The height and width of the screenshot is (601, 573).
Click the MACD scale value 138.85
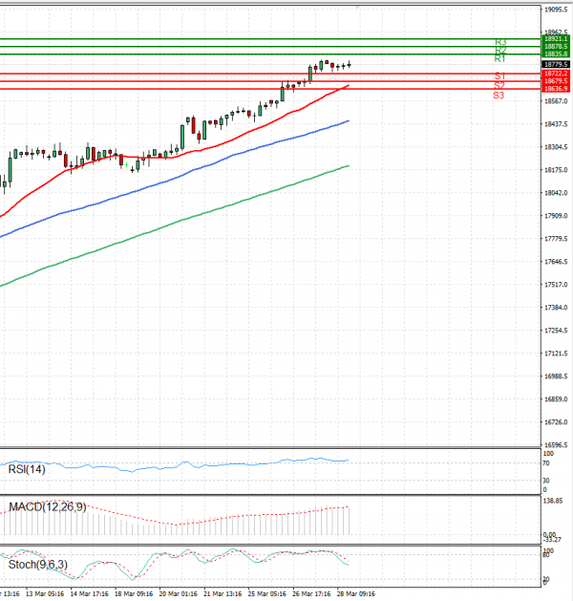pyautogui.click(x=553, y=501)
